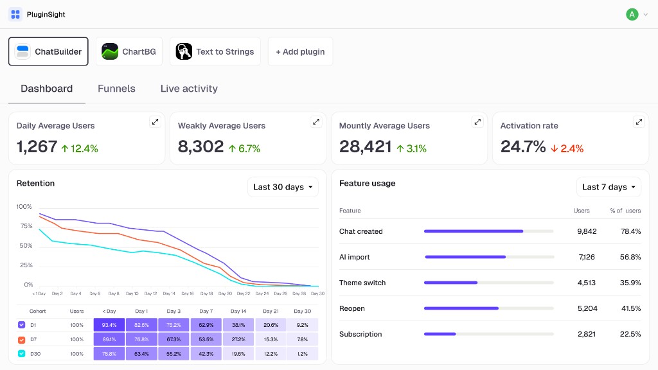Viewport: 658px width, 370px height.
Task: Click the PluginSight logo icon
Action: pyautogui.click(x=15, y=14)
